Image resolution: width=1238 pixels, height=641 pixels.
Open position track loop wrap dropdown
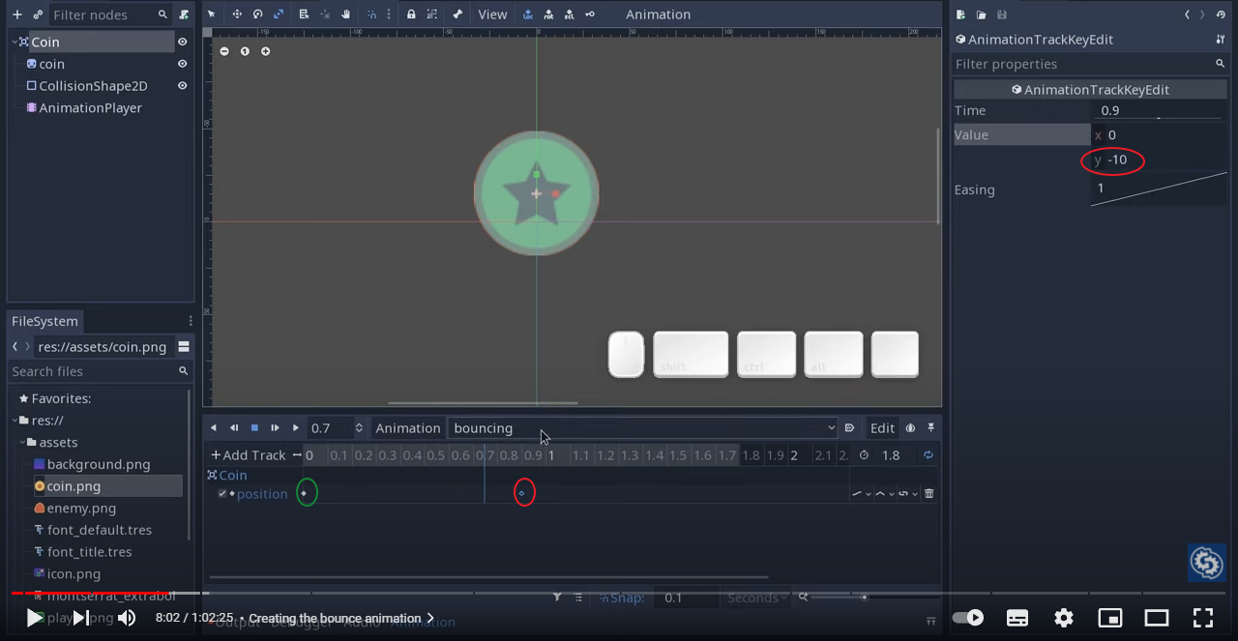point(908,494)
